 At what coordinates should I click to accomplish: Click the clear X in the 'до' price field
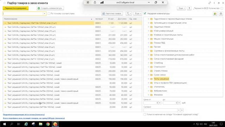[x=179, y=103]
